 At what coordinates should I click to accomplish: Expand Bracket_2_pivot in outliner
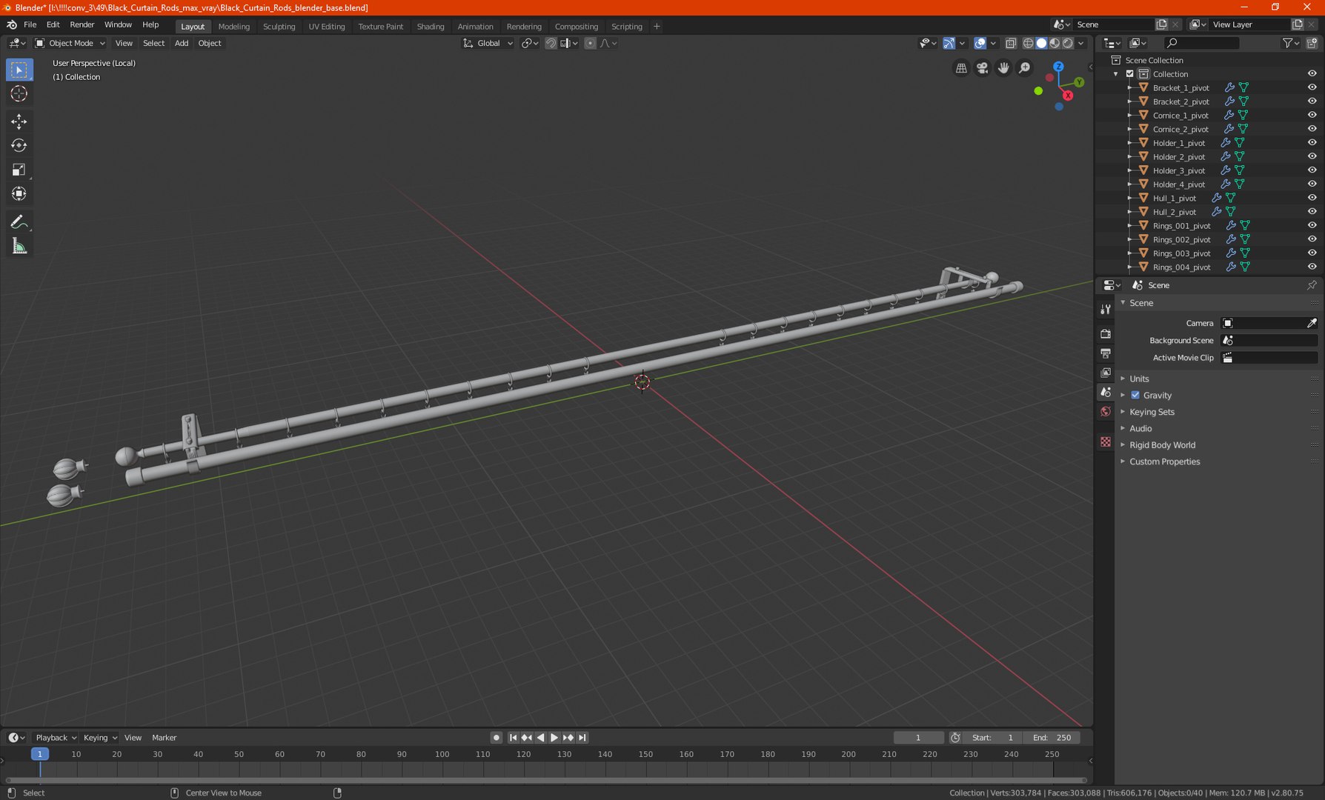click(1130, 101)
